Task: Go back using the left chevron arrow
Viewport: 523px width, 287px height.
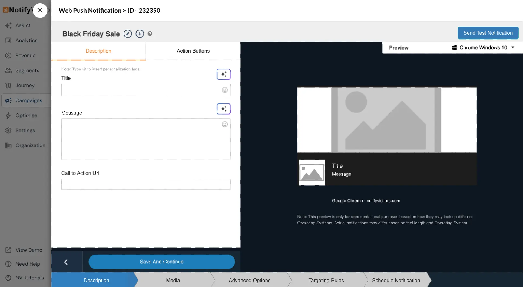Action: click(x=66, y=262)
